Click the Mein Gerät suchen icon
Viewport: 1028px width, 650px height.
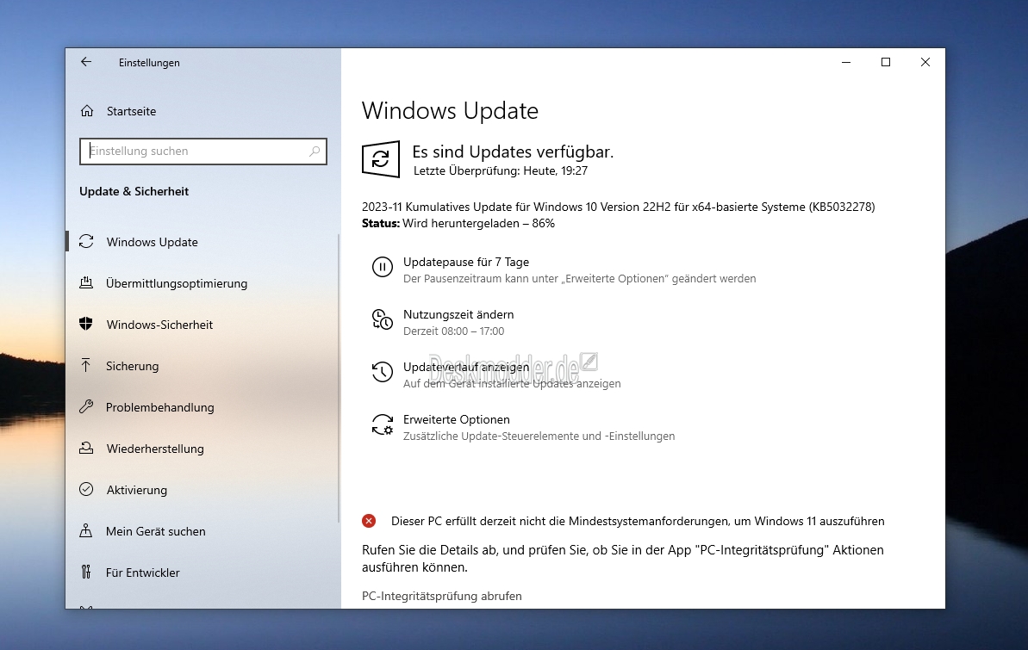pos(86,530)
